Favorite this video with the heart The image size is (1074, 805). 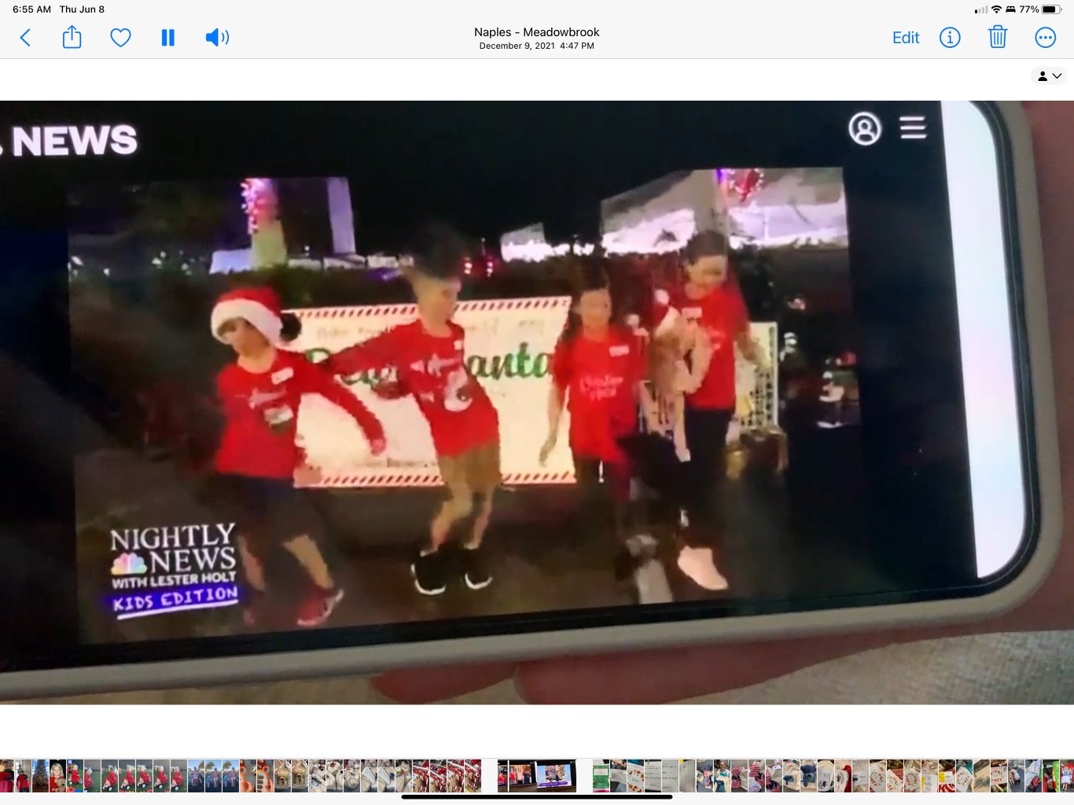click(120, 38)
